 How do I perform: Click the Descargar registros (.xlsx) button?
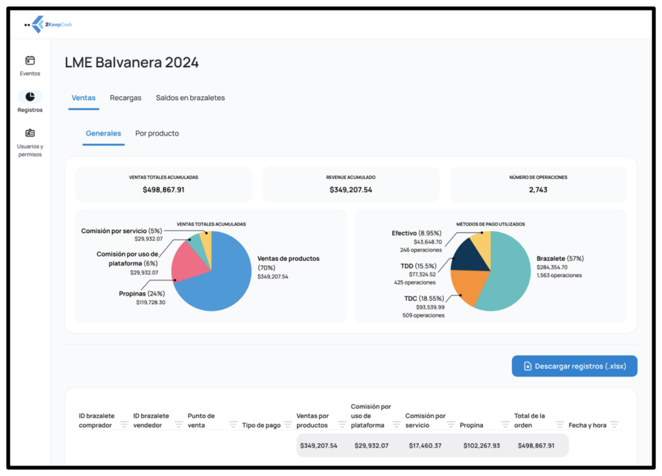[x=575, y=366]
